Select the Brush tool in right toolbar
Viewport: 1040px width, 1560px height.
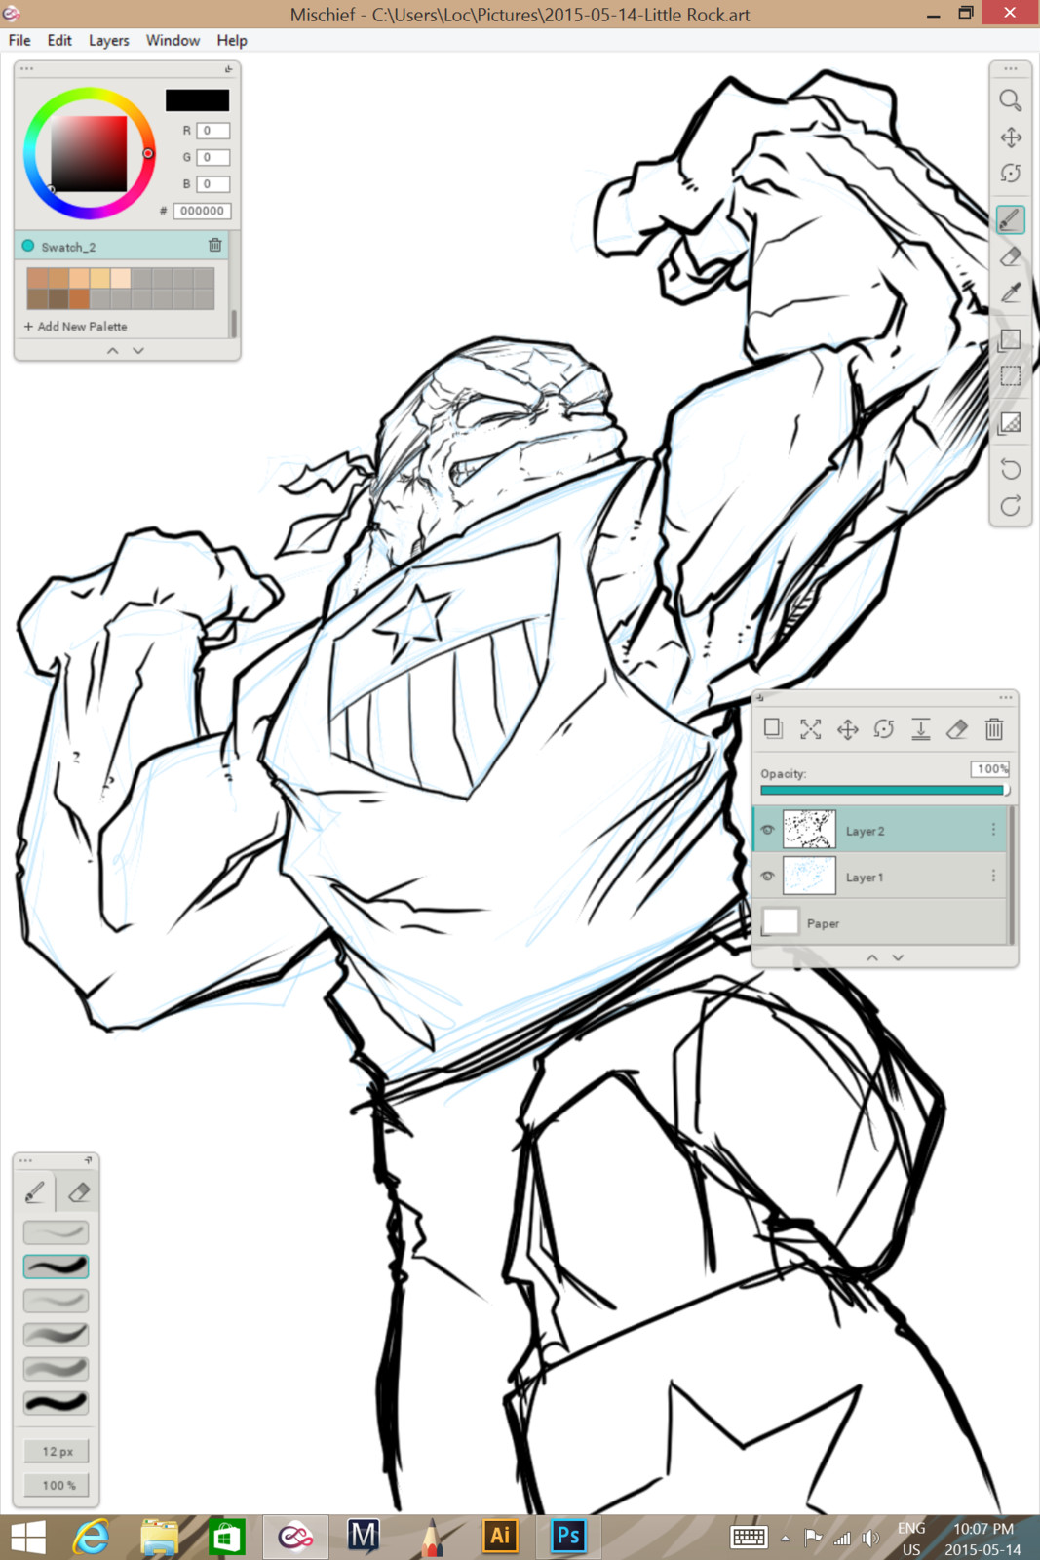pyautogui.click(x=1011, y=219)
